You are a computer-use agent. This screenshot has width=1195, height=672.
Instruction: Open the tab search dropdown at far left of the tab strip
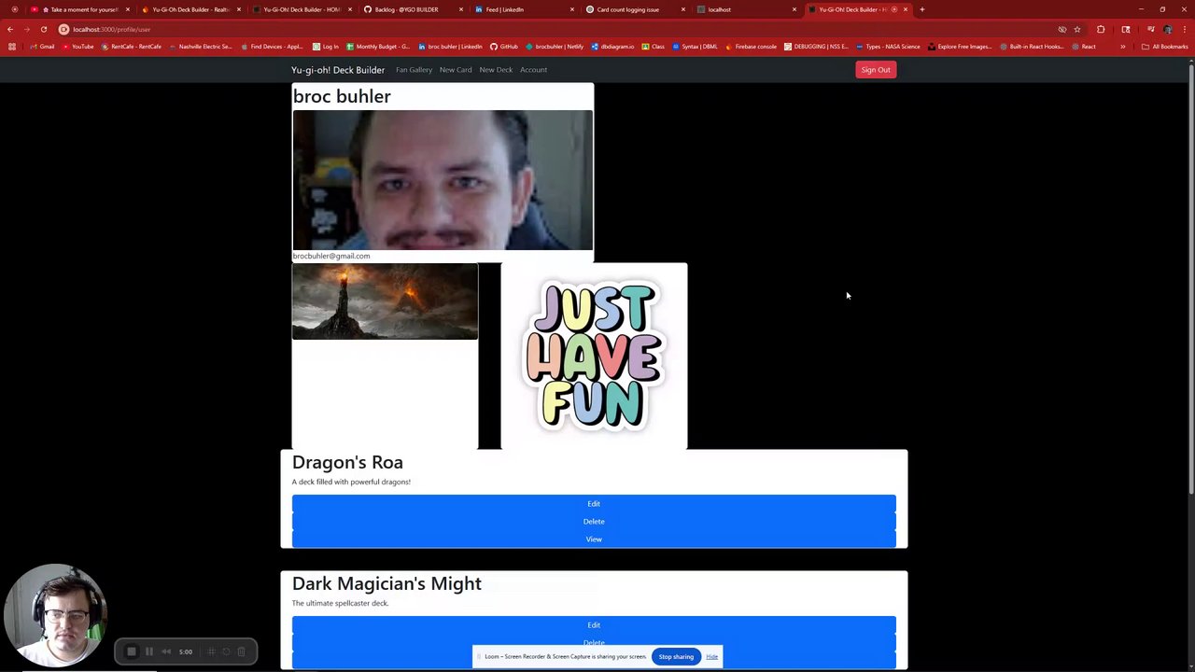tap(14, 9)
